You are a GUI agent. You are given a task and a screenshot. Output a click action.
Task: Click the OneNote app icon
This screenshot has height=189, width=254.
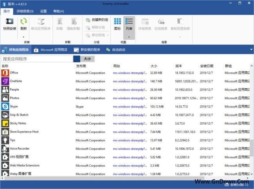point(5,81)
